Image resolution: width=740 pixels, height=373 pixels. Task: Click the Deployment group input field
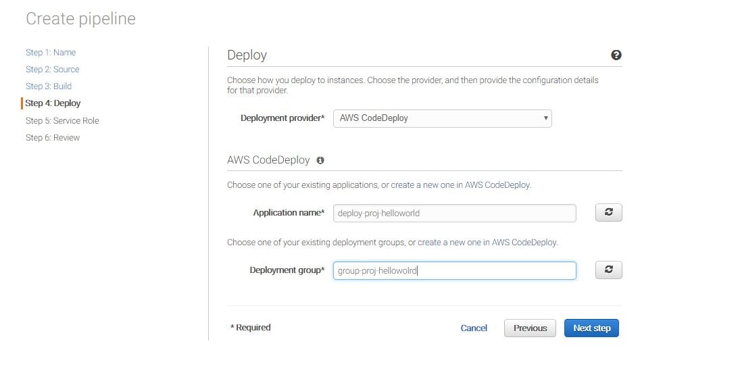click(x=454, y=271)
